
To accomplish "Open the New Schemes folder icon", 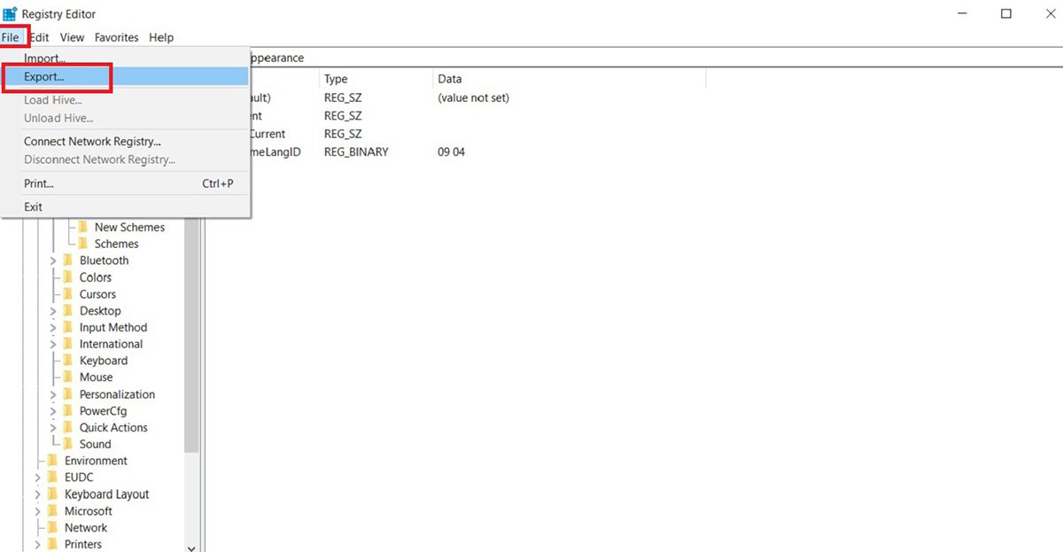I will pos(84,227).
